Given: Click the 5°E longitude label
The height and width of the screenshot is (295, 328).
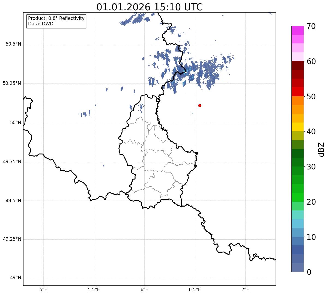Looking at the screenshot, I should point(43,289).
